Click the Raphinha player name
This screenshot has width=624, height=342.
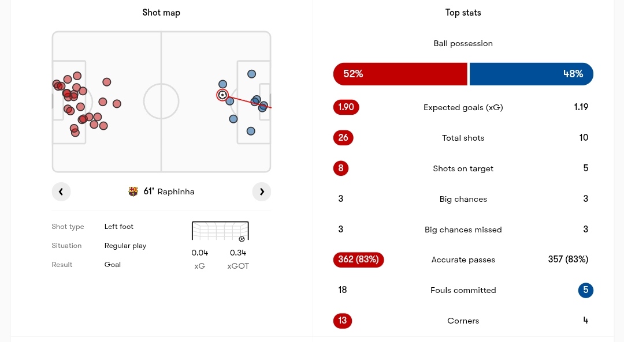(x=176, y=191)
